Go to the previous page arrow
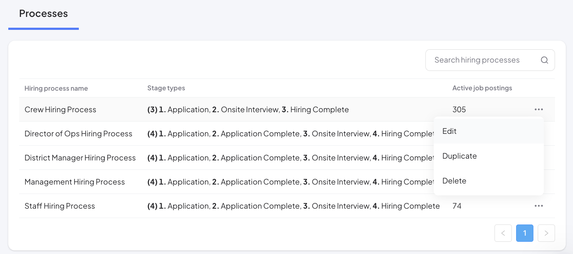 click(x=503, y=233)
